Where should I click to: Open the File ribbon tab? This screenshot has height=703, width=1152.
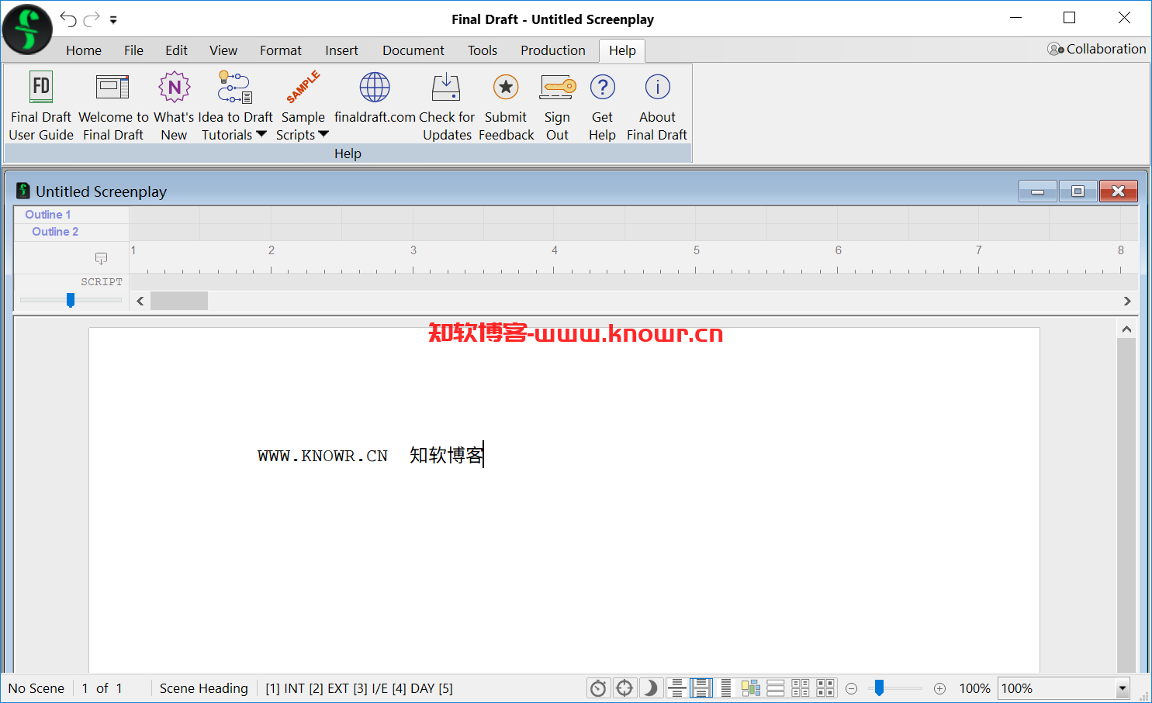point(133,50)
